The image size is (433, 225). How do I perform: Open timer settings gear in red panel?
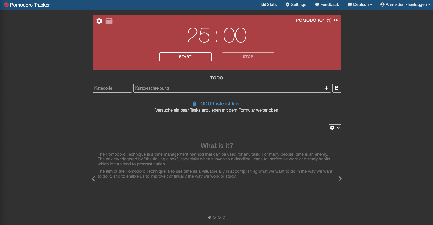point(99,21)
